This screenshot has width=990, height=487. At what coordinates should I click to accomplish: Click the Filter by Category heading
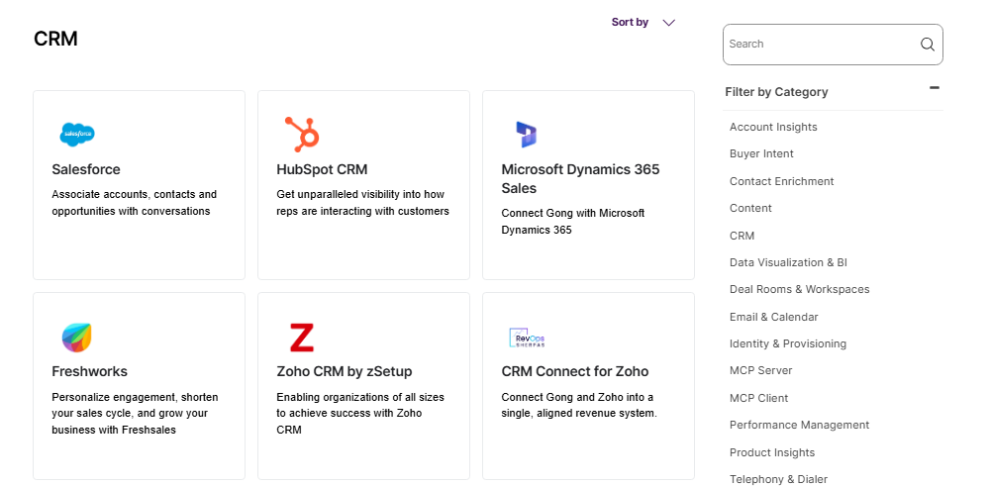(x=776, y=92)
